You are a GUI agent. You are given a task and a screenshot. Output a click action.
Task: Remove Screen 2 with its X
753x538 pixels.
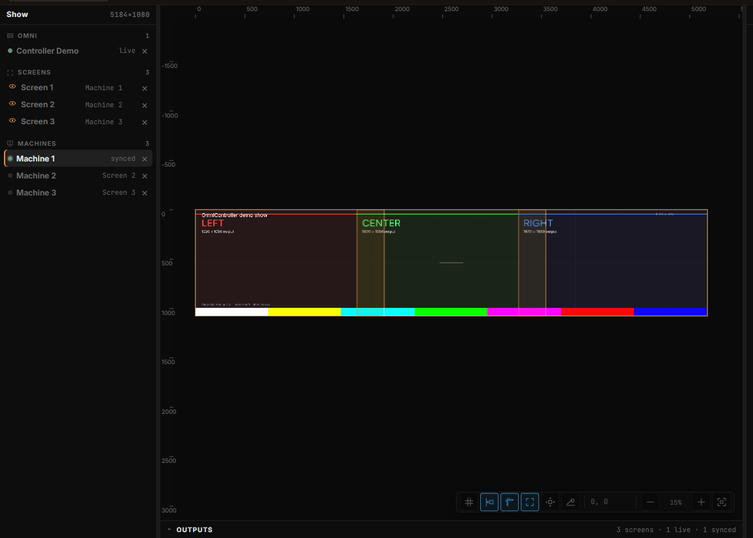(145, 105)
